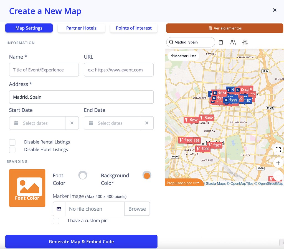Screen dimensions: 284x249
Task: Select the €299 hotel map marker
Action: (x=231, y=100)
